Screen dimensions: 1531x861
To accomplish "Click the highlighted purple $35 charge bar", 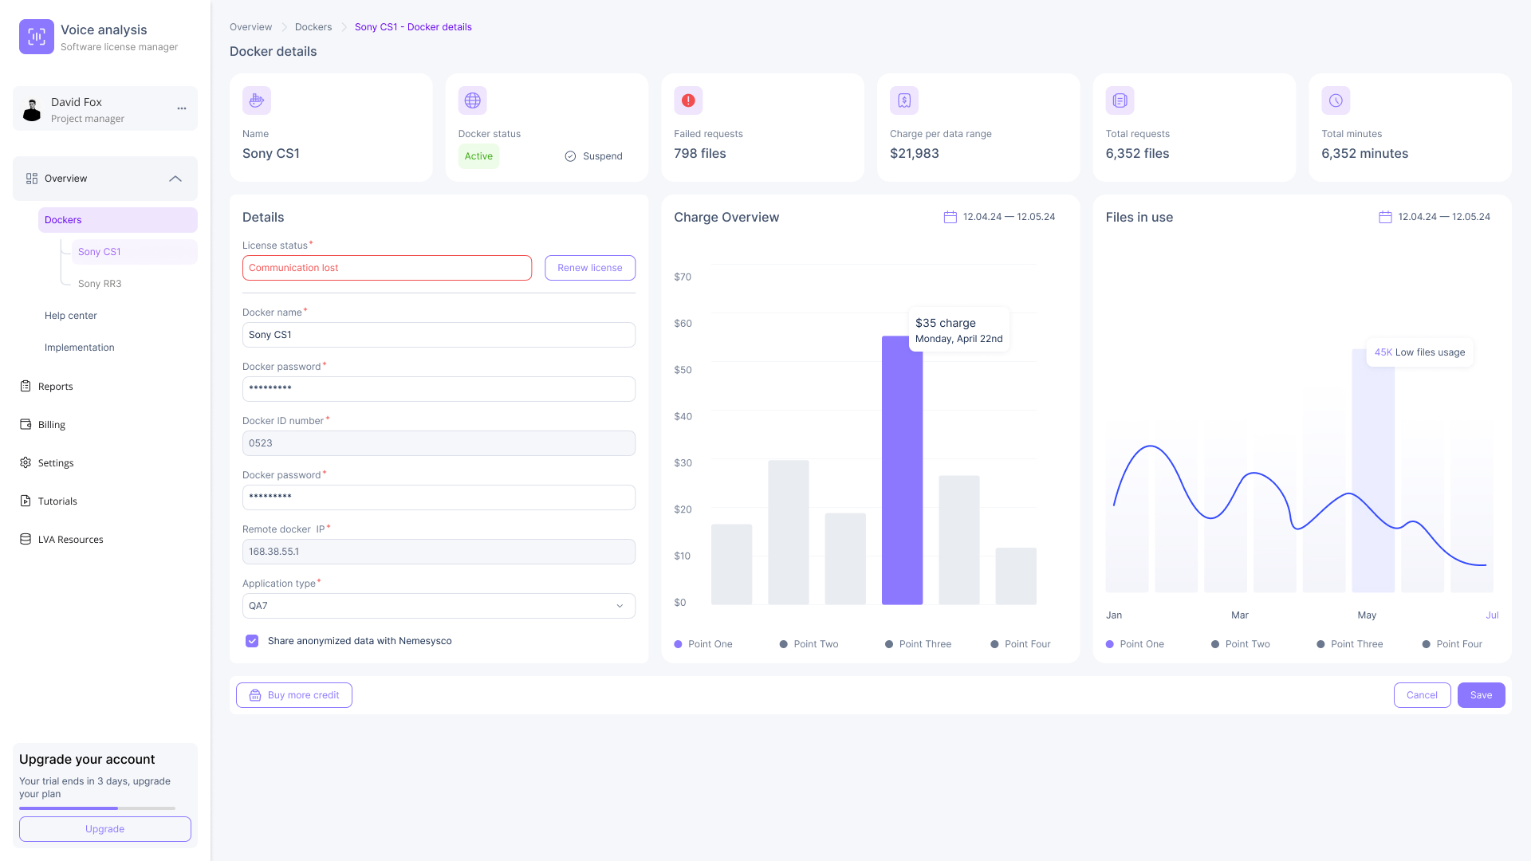I will pyautogui.click(x=902, y=470).
